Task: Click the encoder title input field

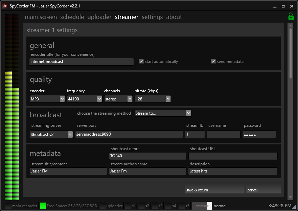Action: click(81, 62)
